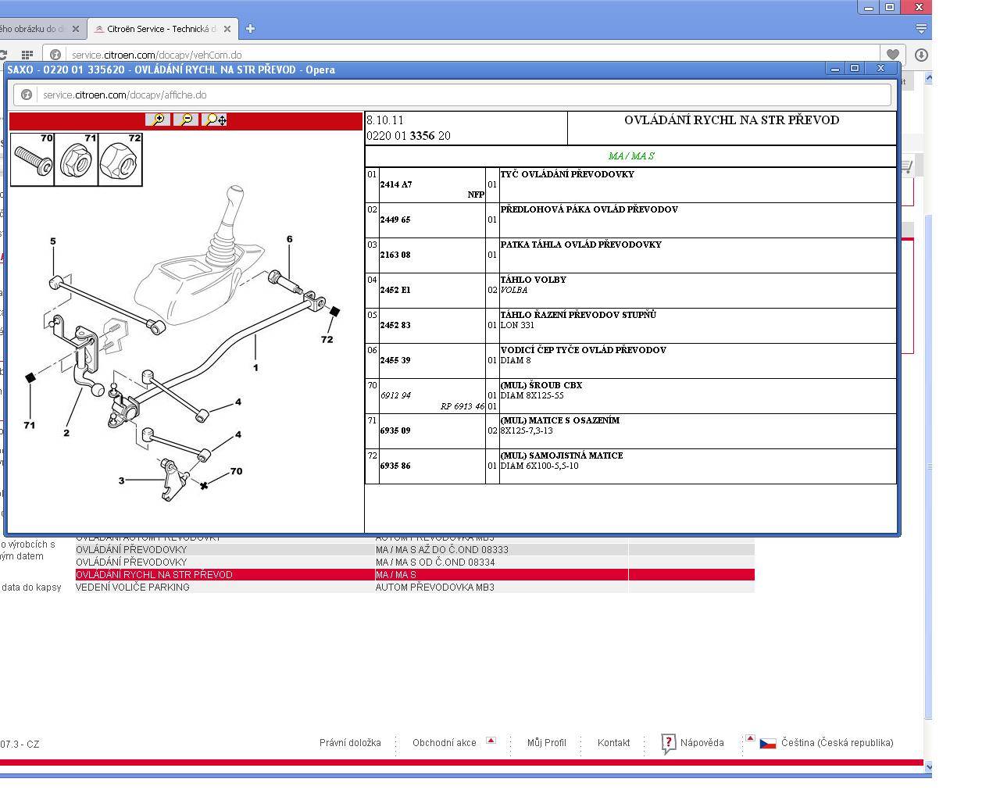Open the 'Můj Profil' footer link
Viewport: 1000px width, 800px height.
(x=546, y=743)
